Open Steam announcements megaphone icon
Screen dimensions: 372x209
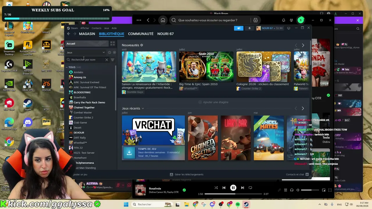239,28
